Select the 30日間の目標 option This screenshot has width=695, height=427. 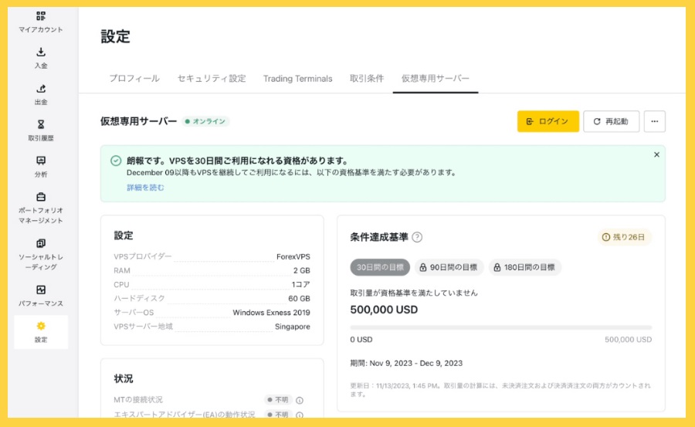coord(380,267)
